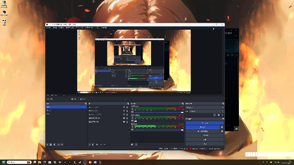Show the second hidden source in Sources
Viewport: 294px width, 165px height.
coord(124,111)
